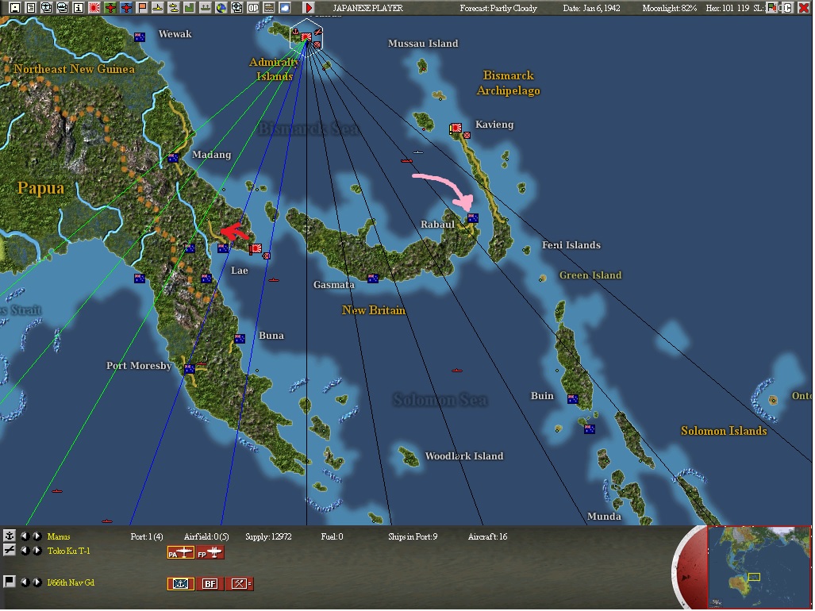Select the Japanese flag at Kavieng
The image size is (815, 611).
[456, 129]
